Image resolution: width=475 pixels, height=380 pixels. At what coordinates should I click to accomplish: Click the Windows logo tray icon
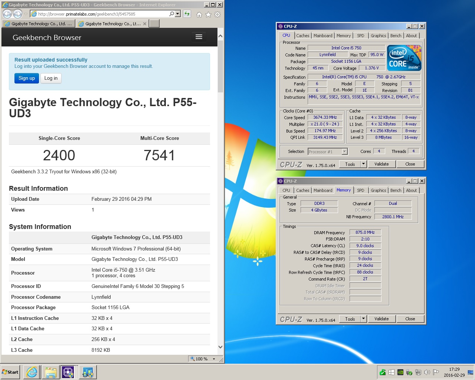tap(392, 372)
